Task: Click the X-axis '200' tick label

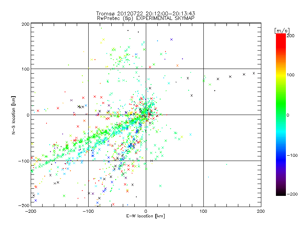Action: tap(261, 211)
